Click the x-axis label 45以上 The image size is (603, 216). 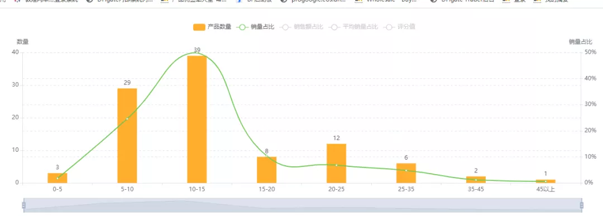[545, 189]
